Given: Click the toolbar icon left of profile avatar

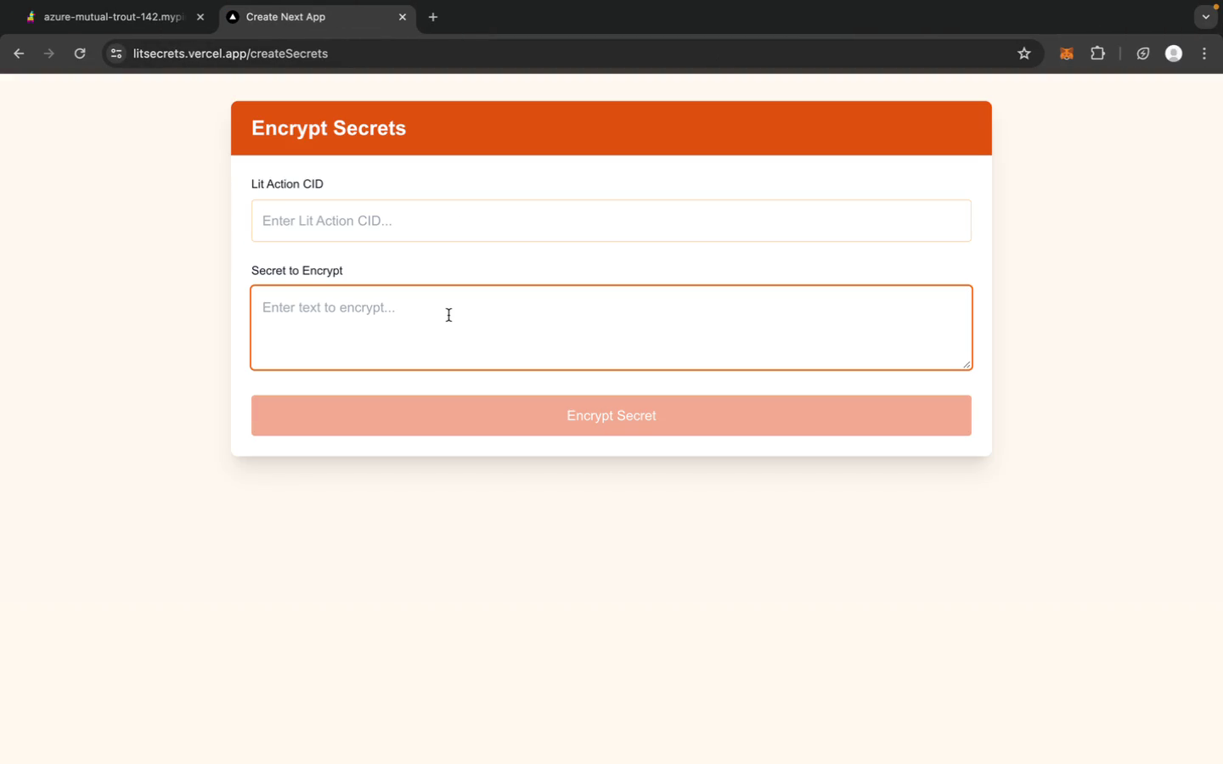Looking at the screenshot, I should tap(1143, 53).
